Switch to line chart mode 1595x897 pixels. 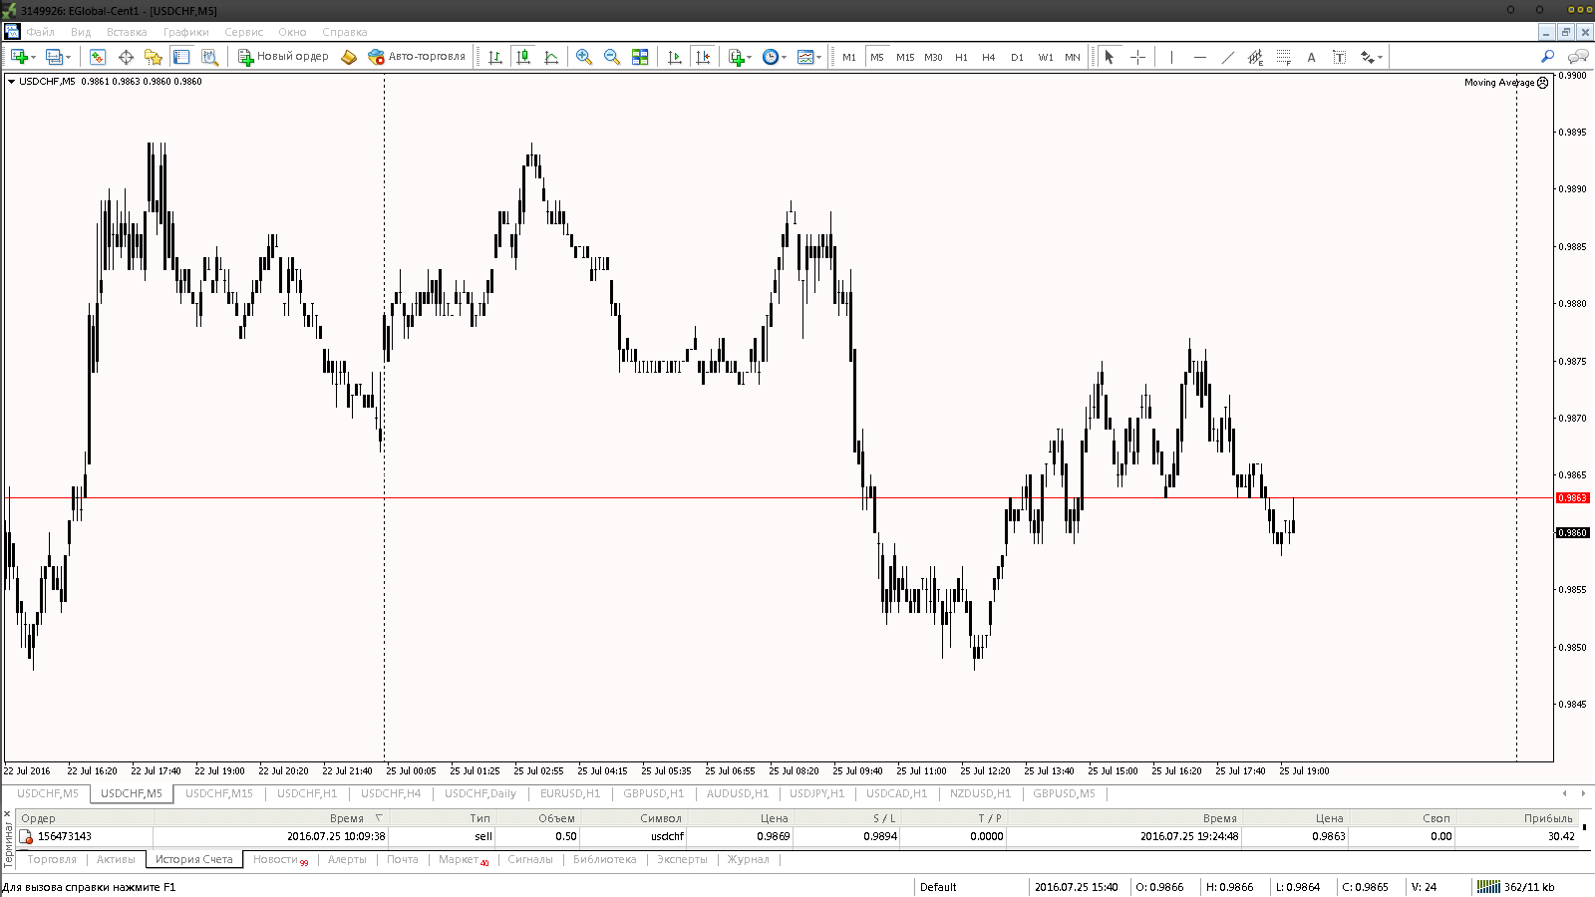click(551, 57)
